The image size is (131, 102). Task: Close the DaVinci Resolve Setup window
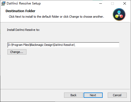click(125, 3)
